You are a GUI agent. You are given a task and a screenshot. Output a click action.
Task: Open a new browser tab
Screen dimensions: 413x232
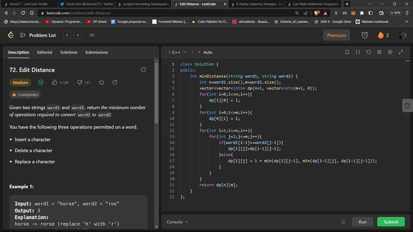[x=347, y=4]
